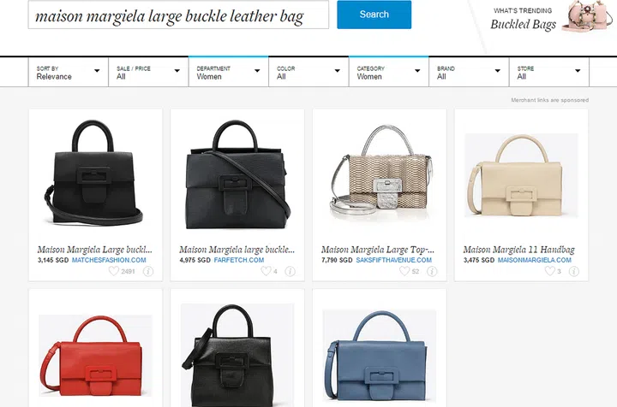View info icon for the 11 Handbag
Image resolution: width=617 pixels, height=407 pixels.
574,271
